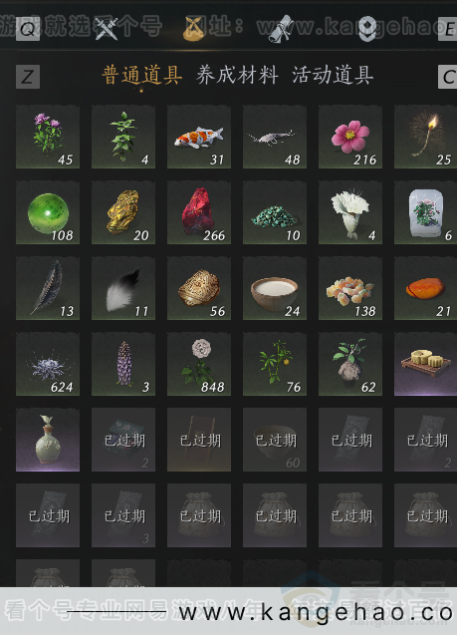Select the expired bowl item with 60
Screen dimensions: 457x636
tap(275, 440)
